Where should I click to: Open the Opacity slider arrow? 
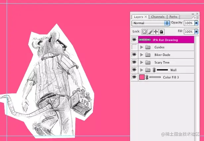[196, 23]
